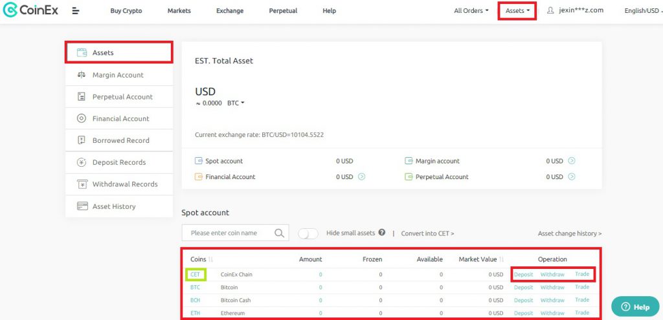Click the Deposit Records sidebar icon
Screen dimensions: 663x320
(82, 162)
